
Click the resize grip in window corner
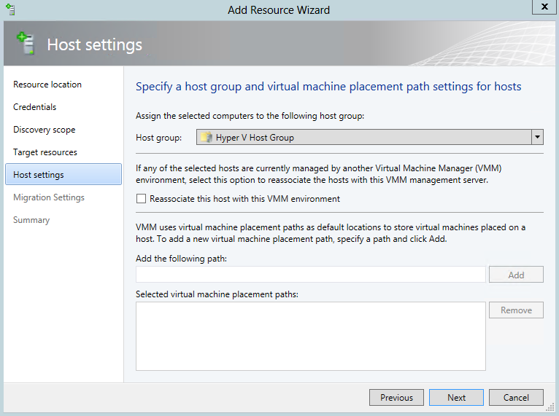pos(550,407)
